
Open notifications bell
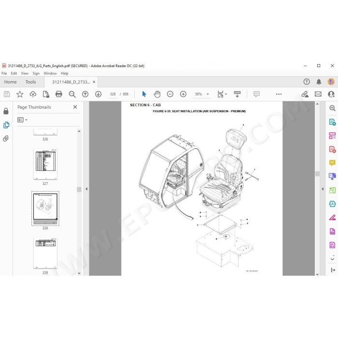319,82
